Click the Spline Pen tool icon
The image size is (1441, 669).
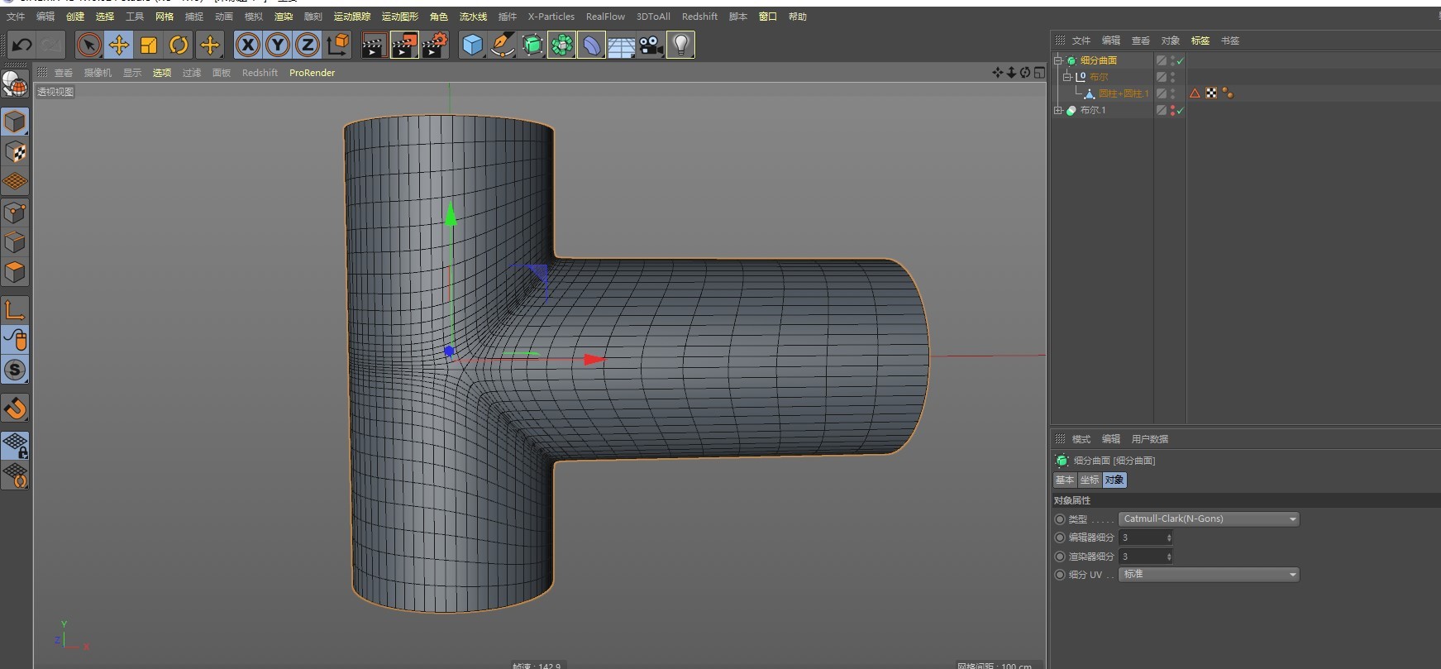(502, 45)
